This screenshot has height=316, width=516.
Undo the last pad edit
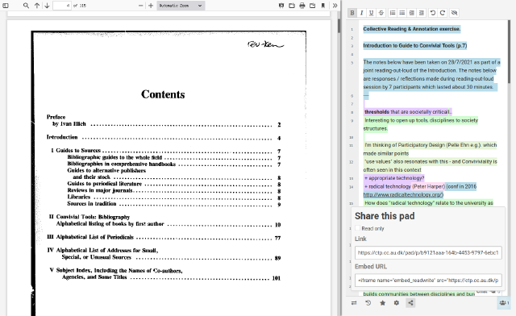point(433,13)
